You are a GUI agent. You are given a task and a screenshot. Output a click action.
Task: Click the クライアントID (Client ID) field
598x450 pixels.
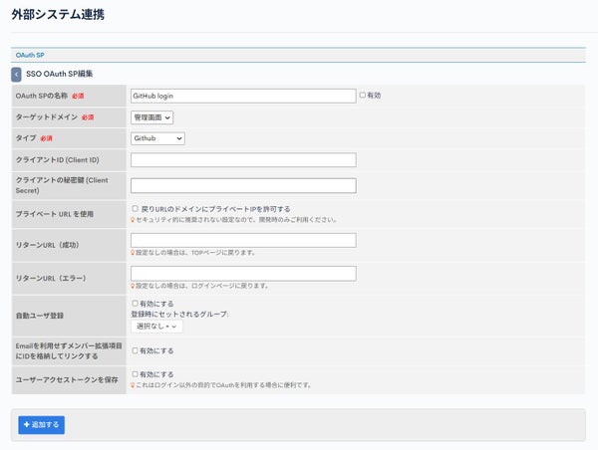pyautogui.click(x=243, y=159)
